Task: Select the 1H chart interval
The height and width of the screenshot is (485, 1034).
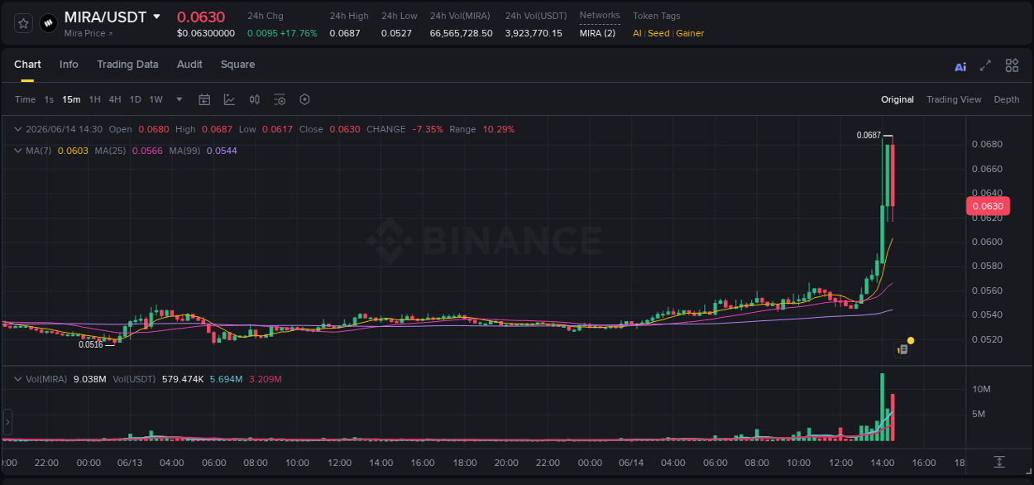Action: coord(95,99)
